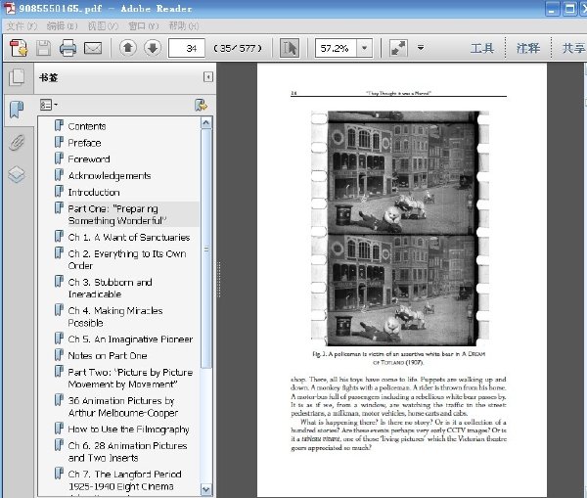
Task: Click the email envelope icon
Action: (93, 48)
